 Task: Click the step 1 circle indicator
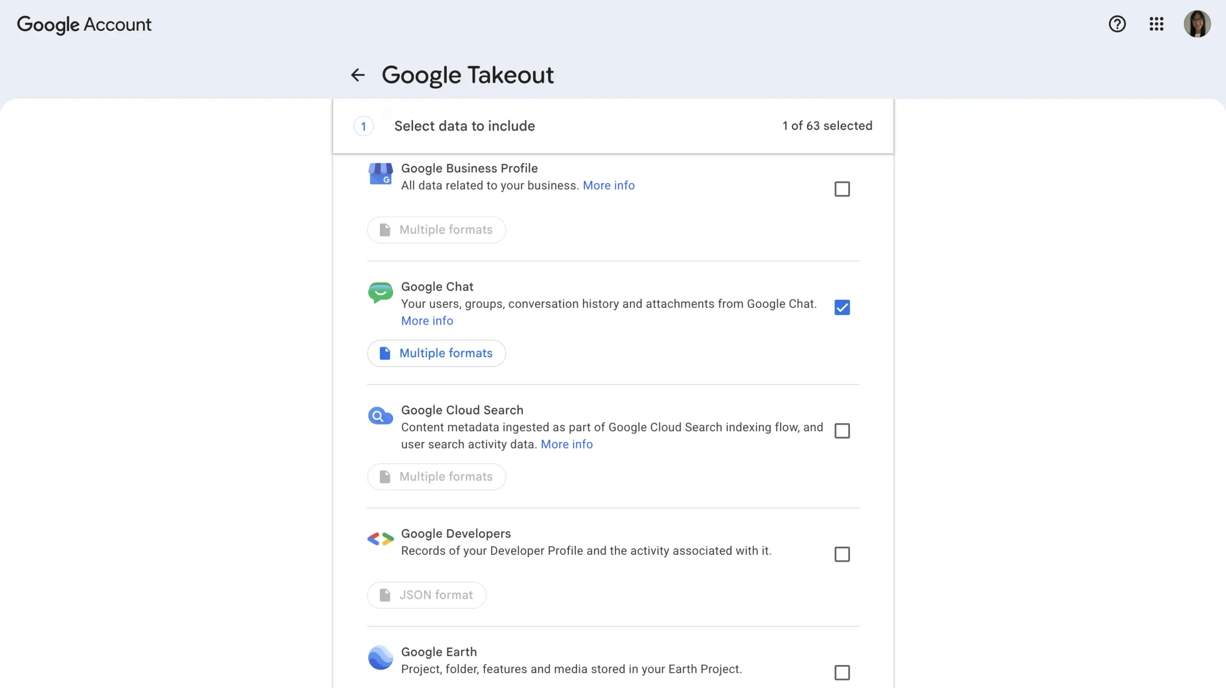click(363, 126)
